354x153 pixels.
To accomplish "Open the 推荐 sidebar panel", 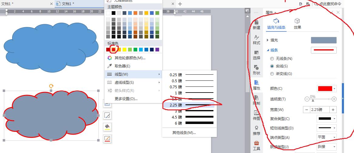I will click(257, 131).
